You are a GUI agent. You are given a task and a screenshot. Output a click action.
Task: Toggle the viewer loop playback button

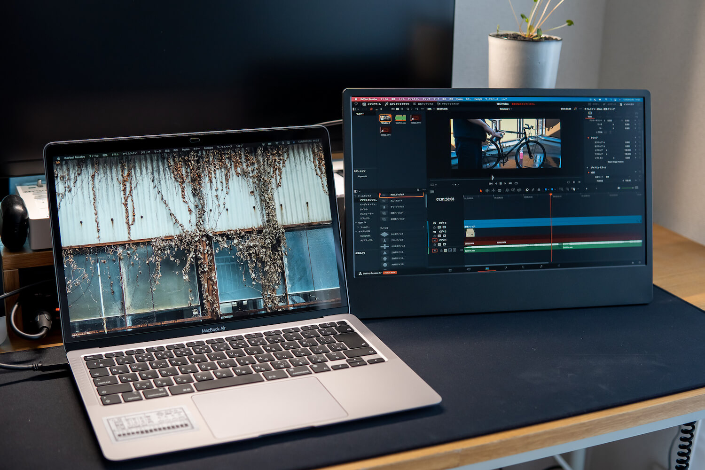[x=516, y=183]
